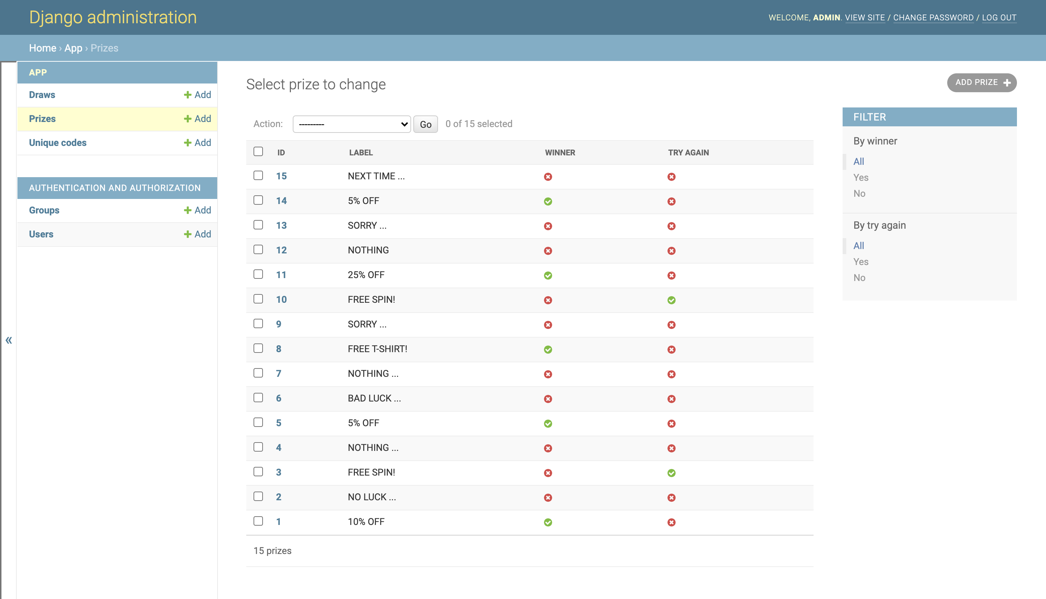This screenshot has height=599, width=1046.
Task: Click green try-again icon in prize 10 row
Action: click(671, 300)
